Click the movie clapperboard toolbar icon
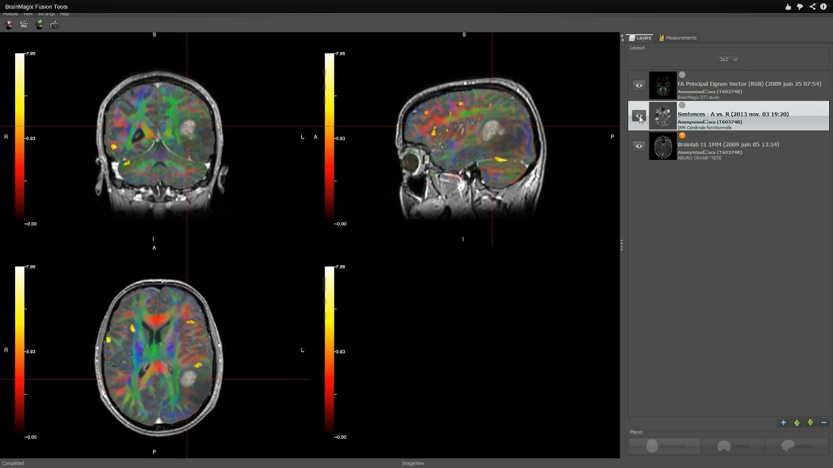833x468 pixels. pyautogui.click(x=24, y=24)
